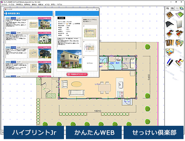Select the entrance porch by the door

coord(127,102)
